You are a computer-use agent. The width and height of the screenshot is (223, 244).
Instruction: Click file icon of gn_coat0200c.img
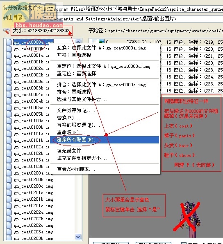click(9, 186)
